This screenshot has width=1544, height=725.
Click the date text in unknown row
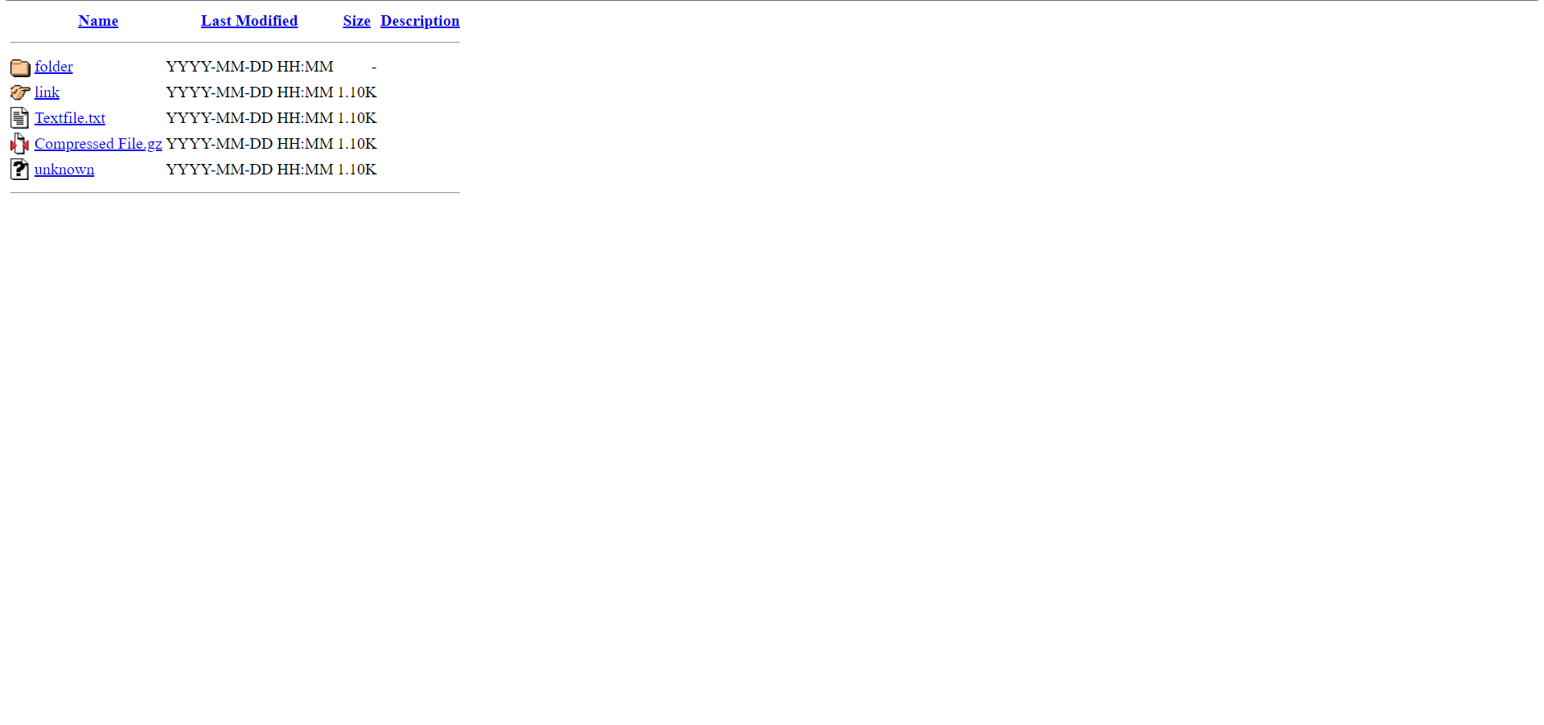click(249, 170)
